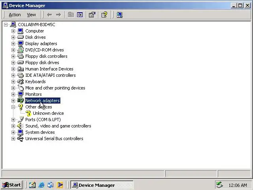Expand the DVD/CD-ROM drives category

point(13,50)
